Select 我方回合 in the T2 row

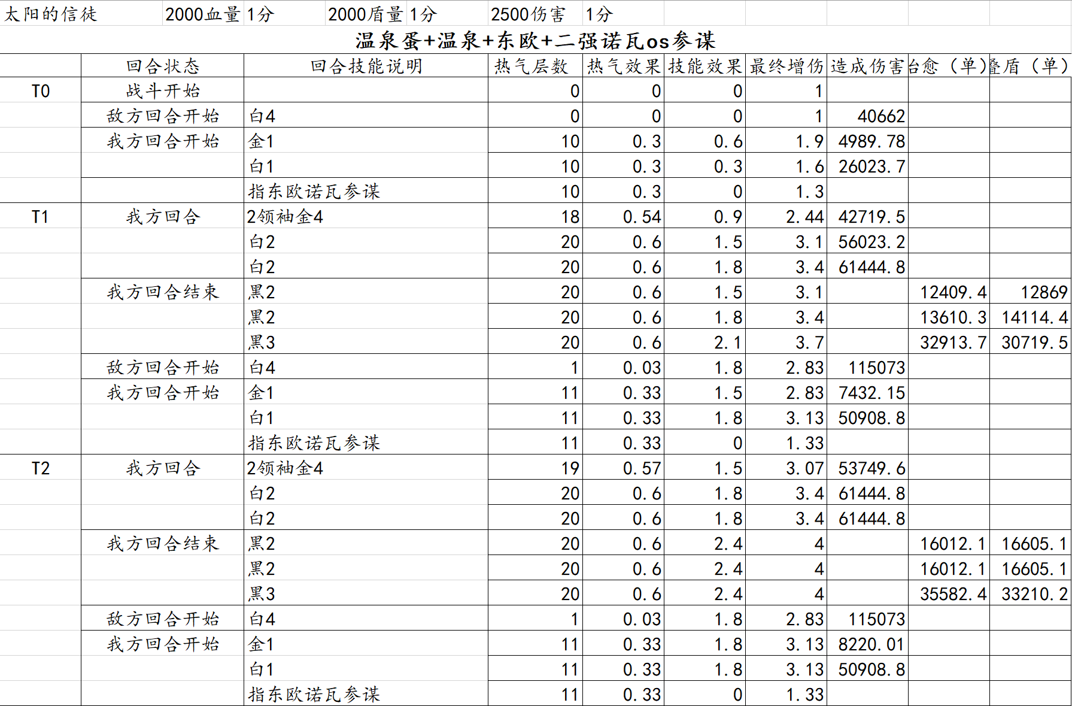coord(163,468)
